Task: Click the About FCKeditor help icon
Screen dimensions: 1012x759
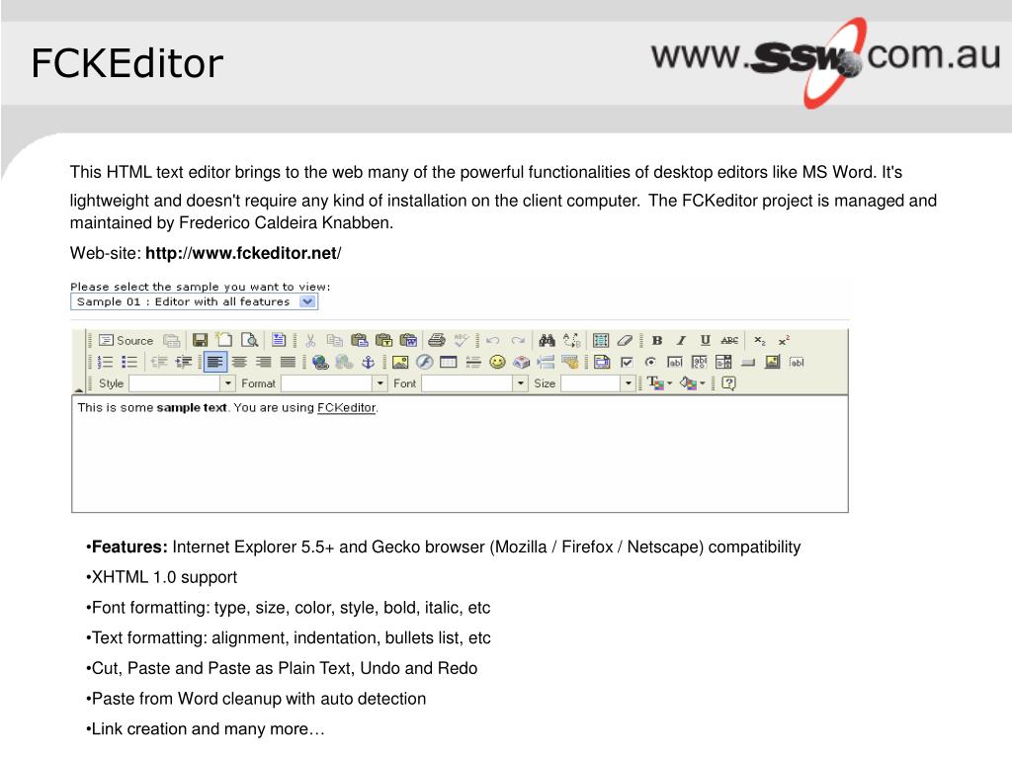Action: tap(728, 383)
